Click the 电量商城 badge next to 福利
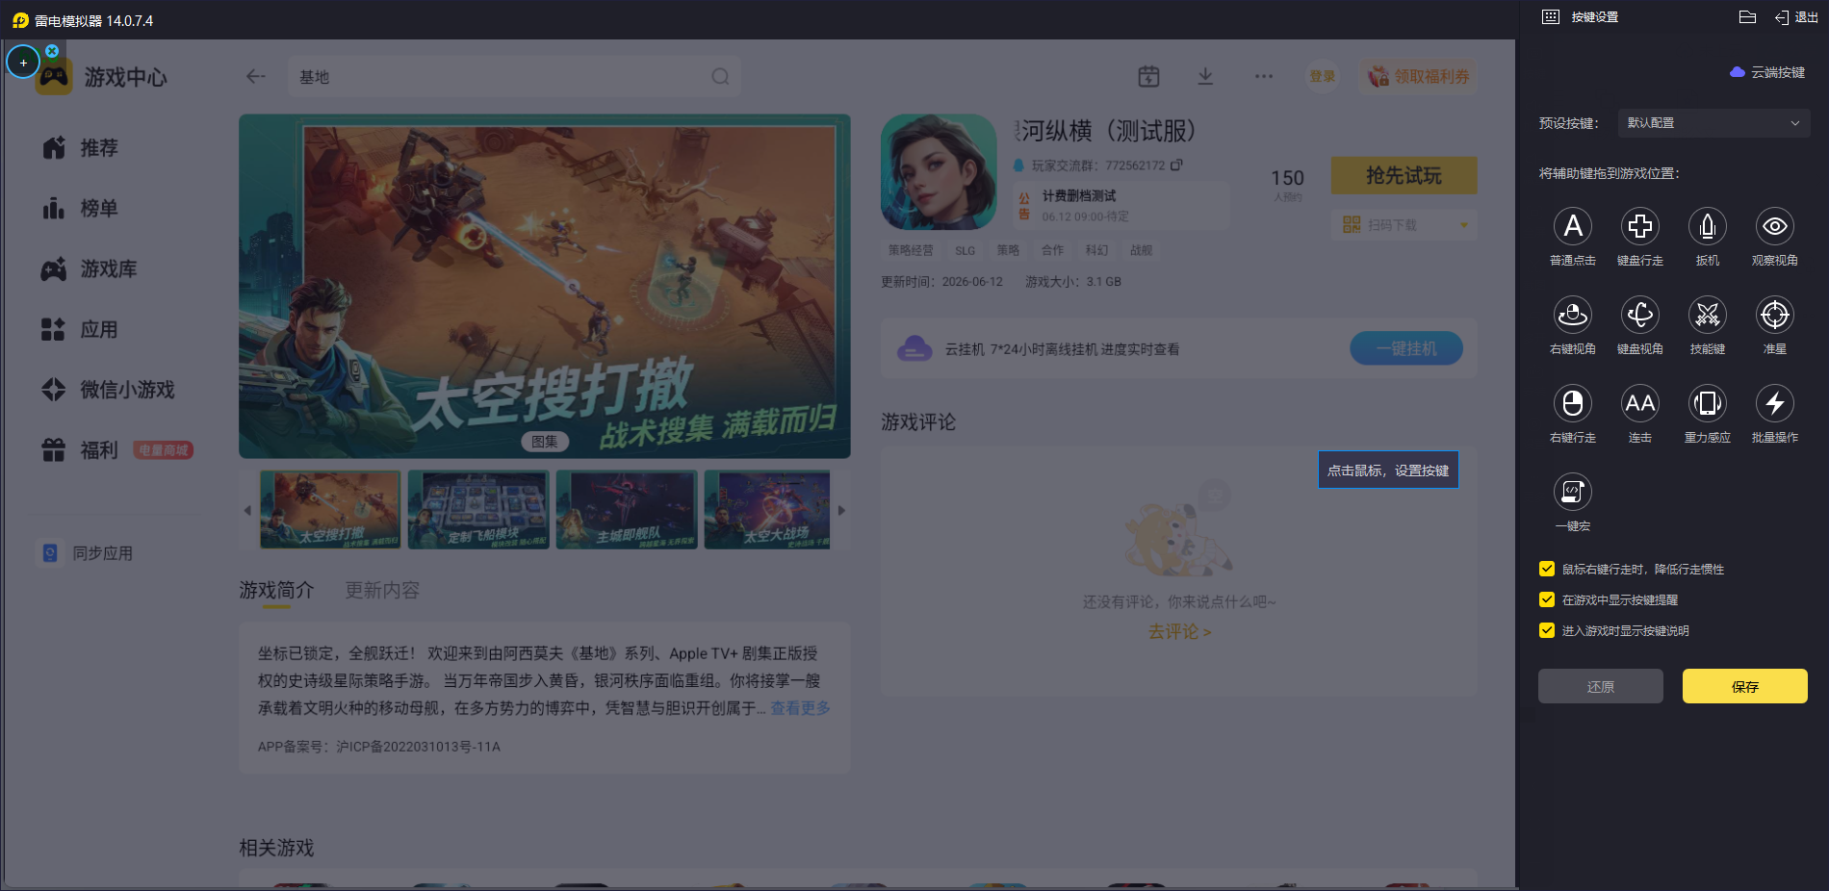Screen dimensions: 1829x891 coord(164,450)
